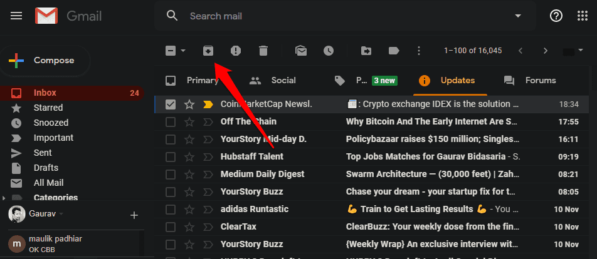Star the ClearTax email
Screen dimensions: 597x259
(189, 226)
